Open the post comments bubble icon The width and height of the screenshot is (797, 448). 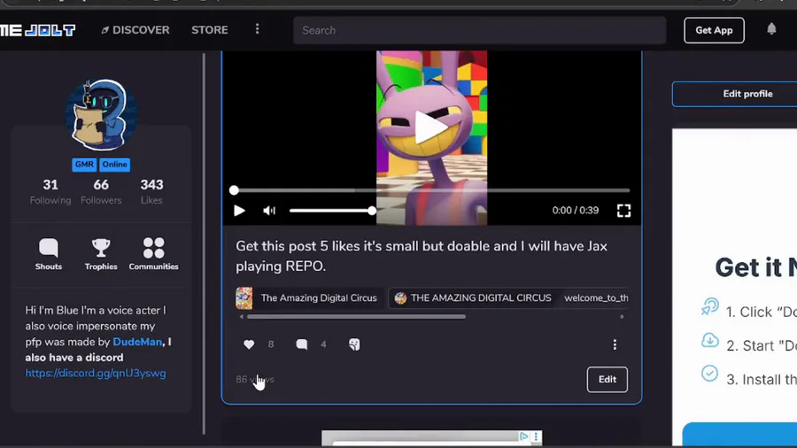pos(301,344)
